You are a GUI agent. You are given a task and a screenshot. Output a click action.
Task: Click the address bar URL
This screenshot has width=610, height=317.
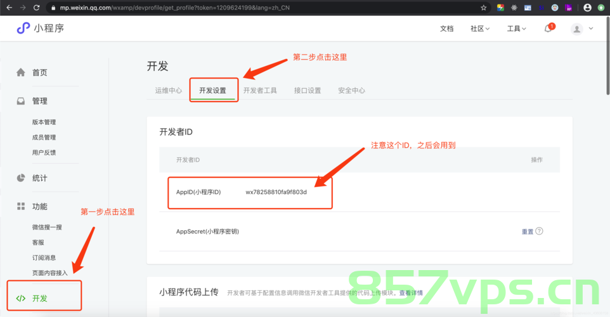point(174,8)
